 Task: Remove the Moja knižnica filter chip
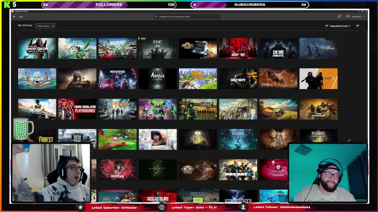click(x=53, y=26)
